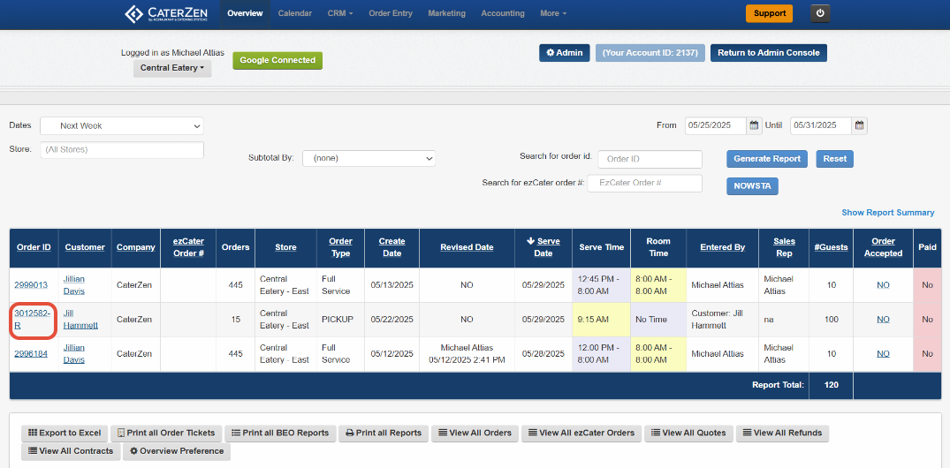950x468 pixels.
Task: Click Generate Report button
Action: [x=767, y=159]
